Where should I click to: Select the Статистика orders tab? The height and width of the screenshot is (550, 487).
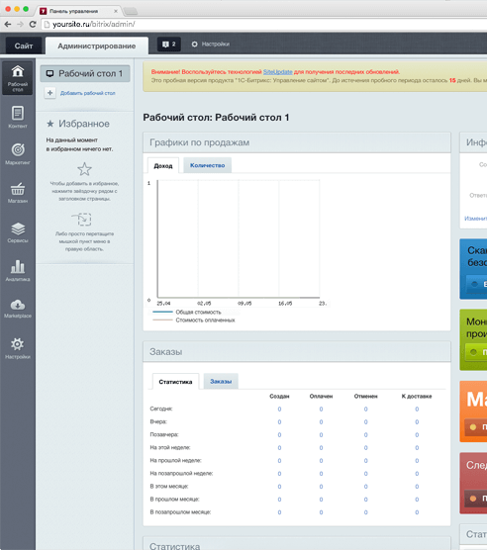175,382
